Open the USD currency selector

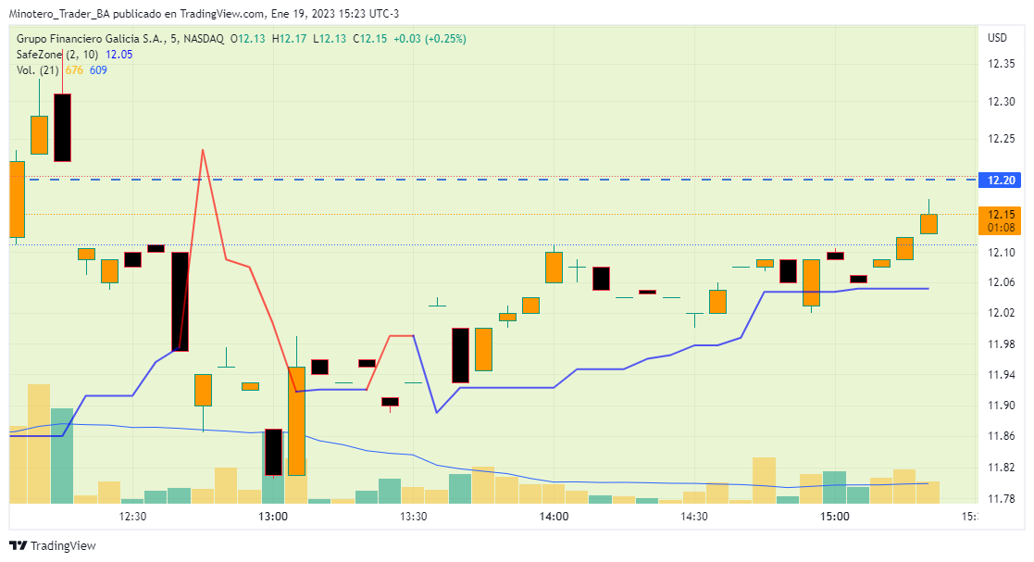[x=997, y=38]
